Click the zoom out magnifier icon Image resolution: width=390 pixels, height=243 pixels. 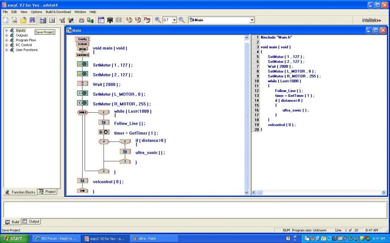click(182, 20)
